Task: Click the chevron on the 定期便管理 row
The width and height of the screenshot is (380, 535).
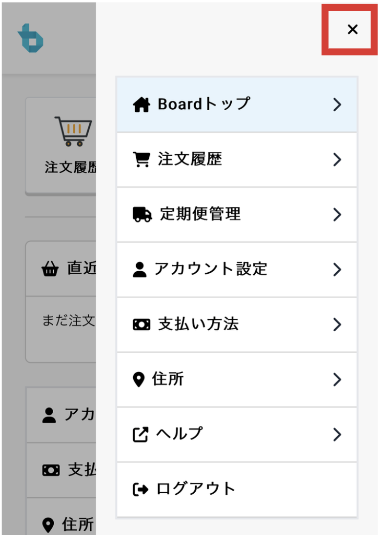Action: coord(337,215)
